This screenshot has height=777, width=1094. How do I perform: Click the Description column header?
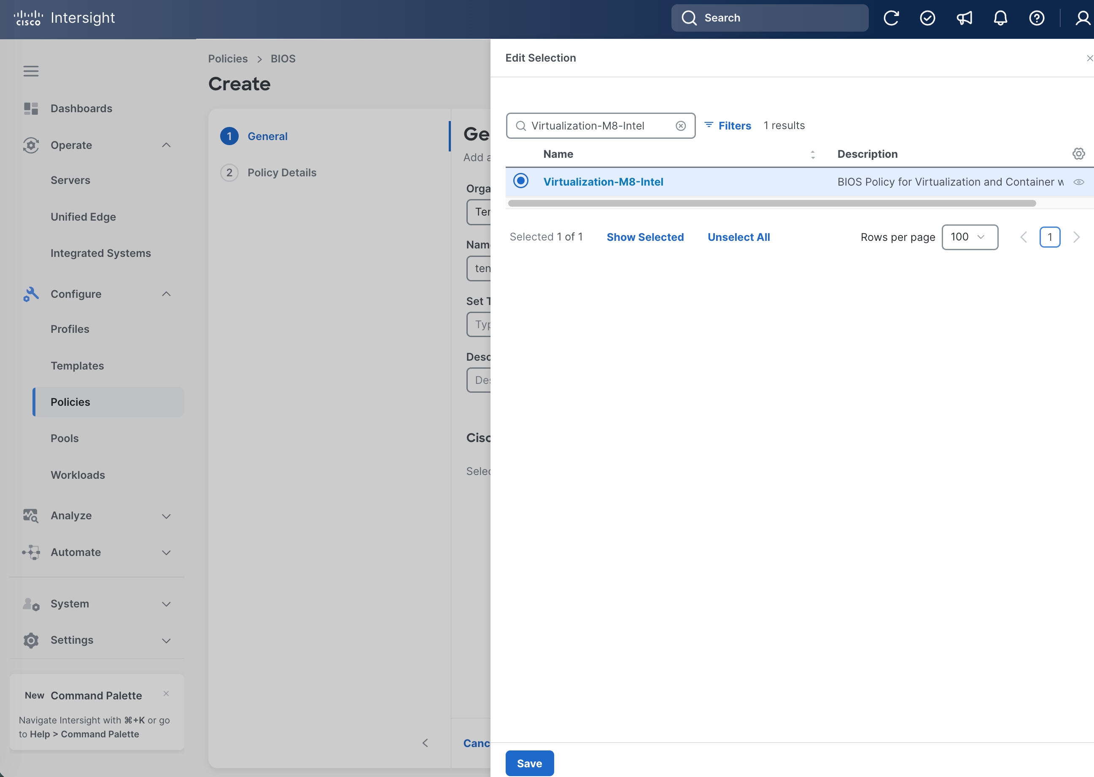[x=867, y=154]
